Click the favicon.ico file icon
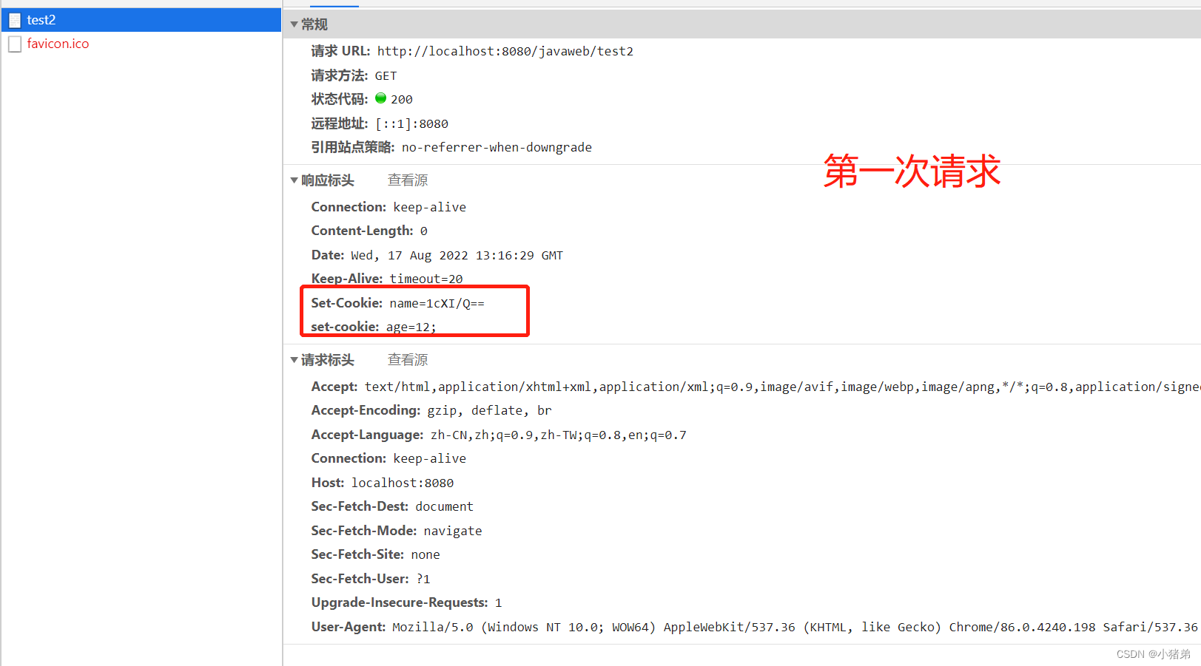The height and width of the screenshot is (666, 1201). click(15, 44)
